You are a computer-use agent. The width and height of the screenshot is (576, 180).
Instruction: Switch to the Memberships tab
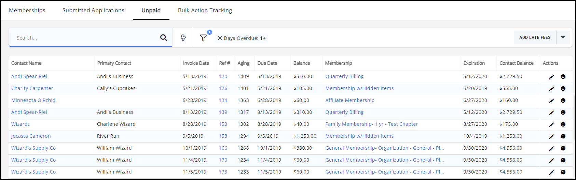(27, 10)
